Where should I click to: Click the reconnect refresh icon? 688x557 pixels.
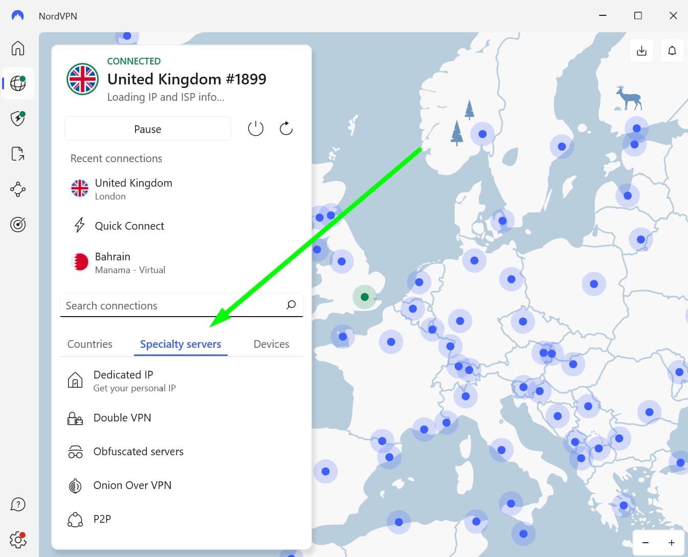[x=286, y=128]
